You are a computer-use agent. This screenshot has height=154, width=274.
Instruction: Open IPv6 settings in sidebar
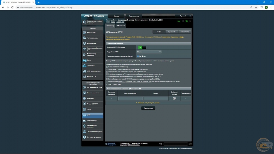click(93, 109)
